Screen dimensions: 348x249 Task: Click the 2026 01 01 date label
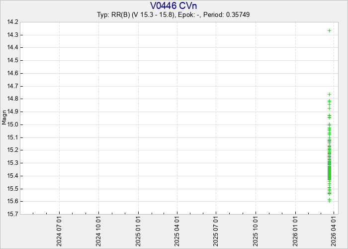[x=295, y=230]
